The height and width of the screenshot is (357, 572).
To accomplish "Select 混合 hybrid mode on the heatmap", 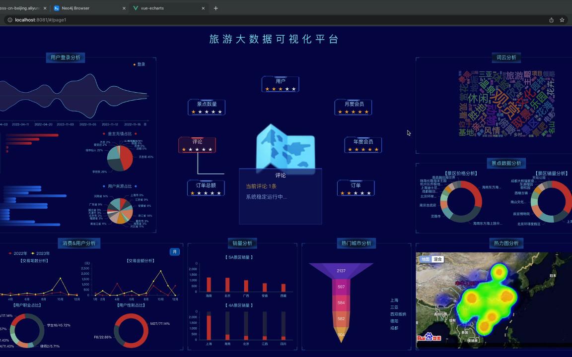I will click(x=439, y=259).
